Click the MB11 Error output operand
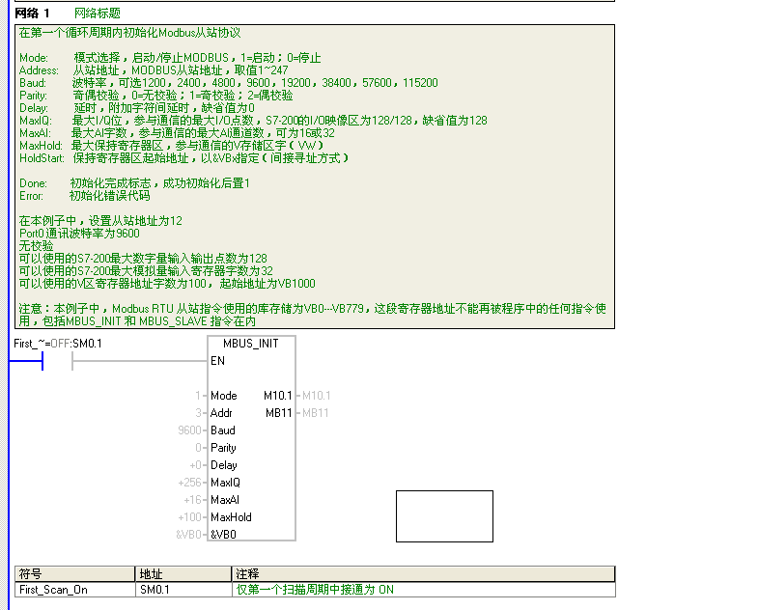This screenshot has width=759, height=610. tap(316, 413)
